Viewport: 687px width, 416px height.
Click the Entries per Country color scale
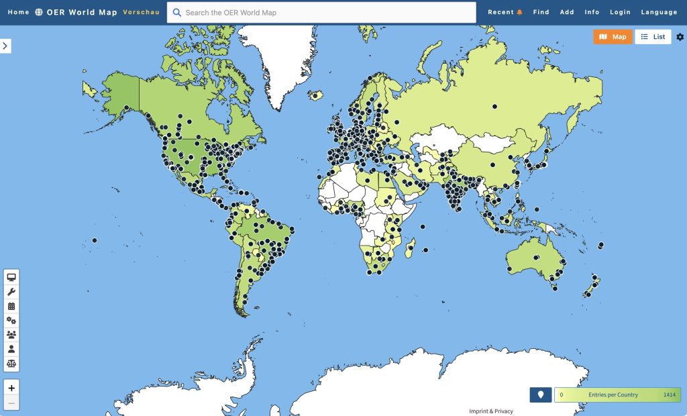(x=617, y=395)
